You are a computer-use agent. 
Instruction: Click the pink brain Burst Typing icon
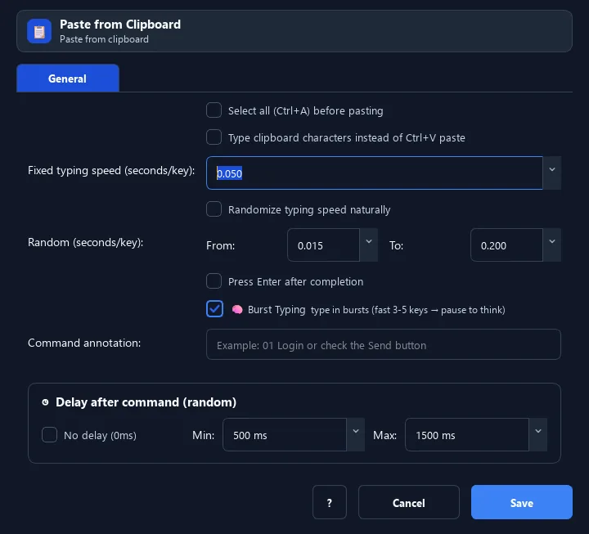(x=237, y=309)
